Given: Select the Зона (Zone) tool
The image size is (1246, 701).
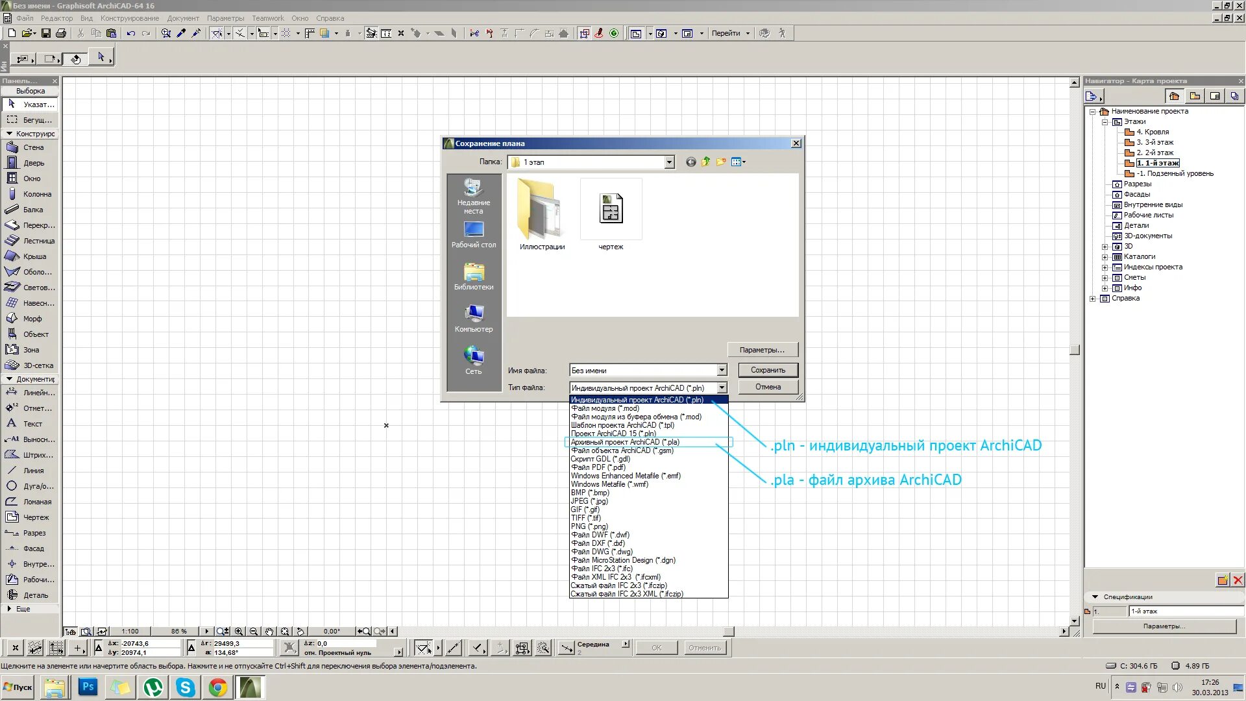Looking at the screenshot, I should (x=30, y=350).
